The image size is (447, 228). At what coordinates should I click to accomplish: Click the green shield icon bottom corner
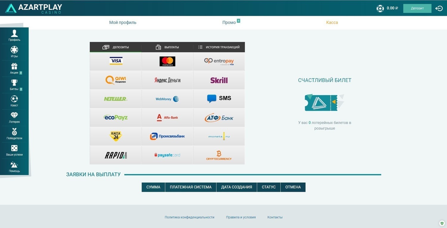442,223
